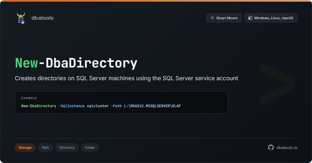Select the Folder tag

point(90,147)
